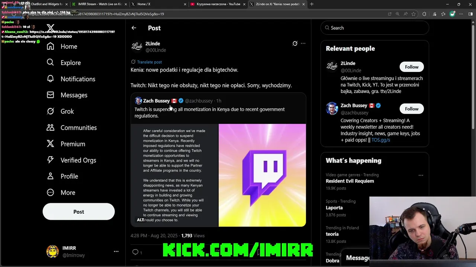Open 2Linde's profile avatar on the post

[x=137, y=46]
